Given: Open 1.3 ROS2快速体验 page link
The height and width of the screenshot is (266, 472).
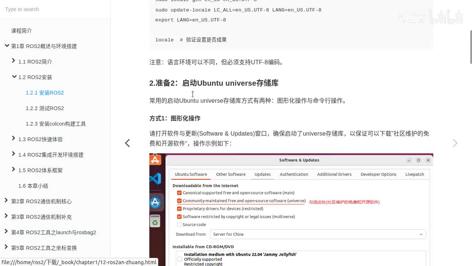Looking at the screenshot, I should [x=41, y=139].
